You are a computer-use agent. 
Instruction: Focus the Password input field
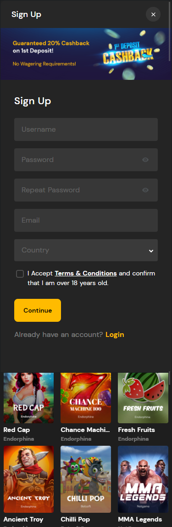86,160
